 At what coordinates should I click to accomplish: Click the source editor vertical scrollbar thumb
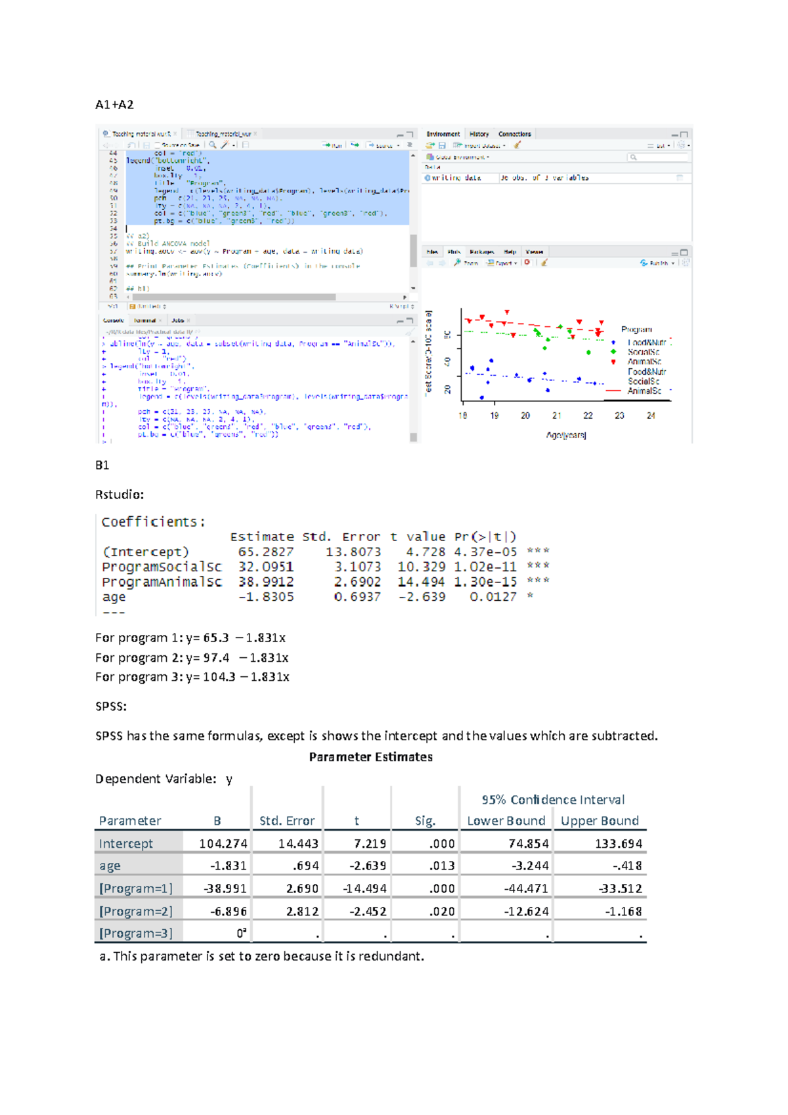[413, 250]
